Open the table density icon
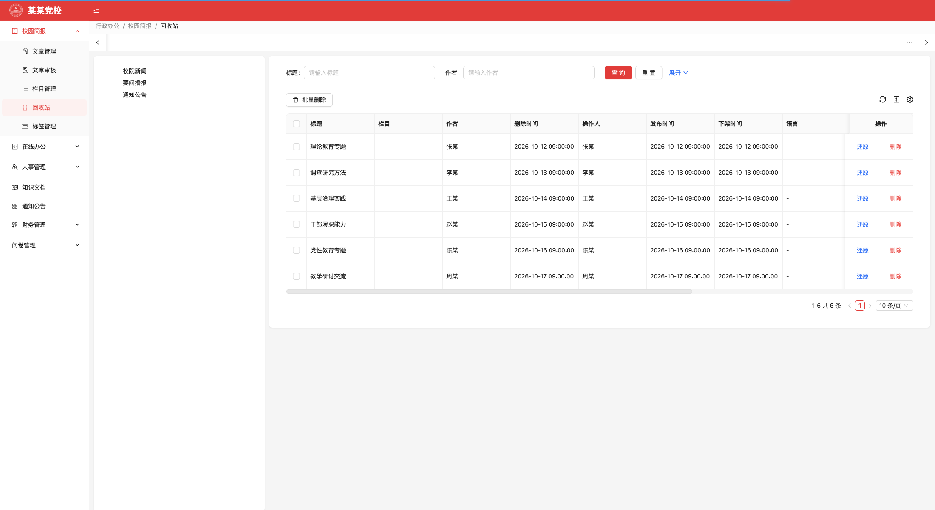 (x=896, y=99)
